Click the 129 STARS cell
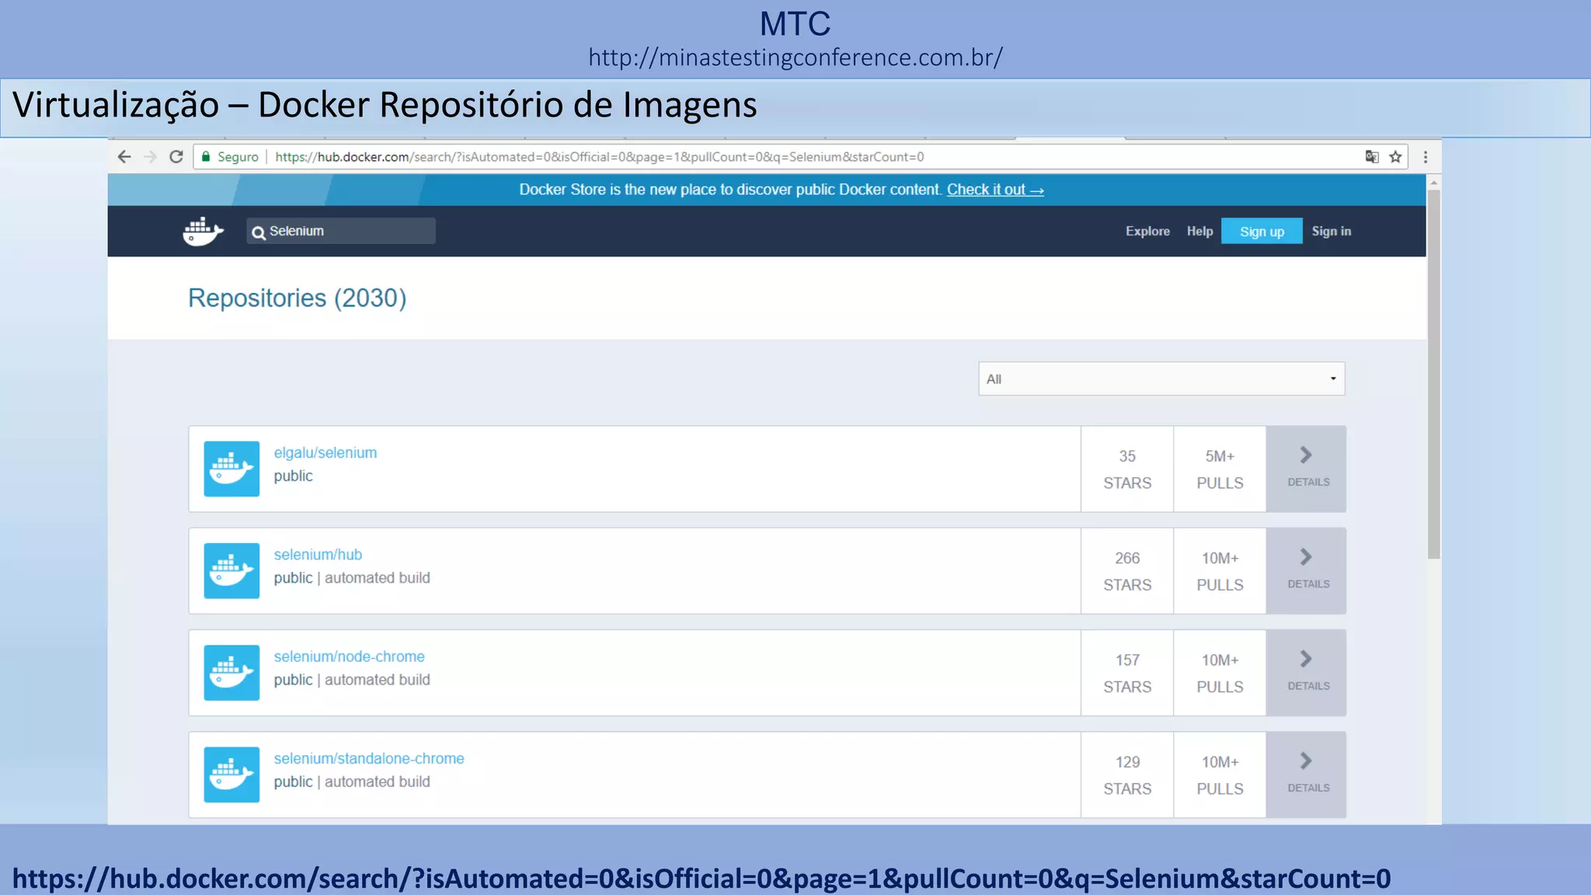1591x895 pixels. pyautogui.click(x=1127, y=775)
